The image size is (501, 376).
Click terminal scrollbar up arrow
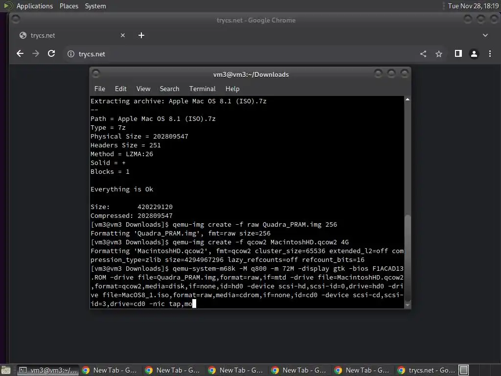408,100
